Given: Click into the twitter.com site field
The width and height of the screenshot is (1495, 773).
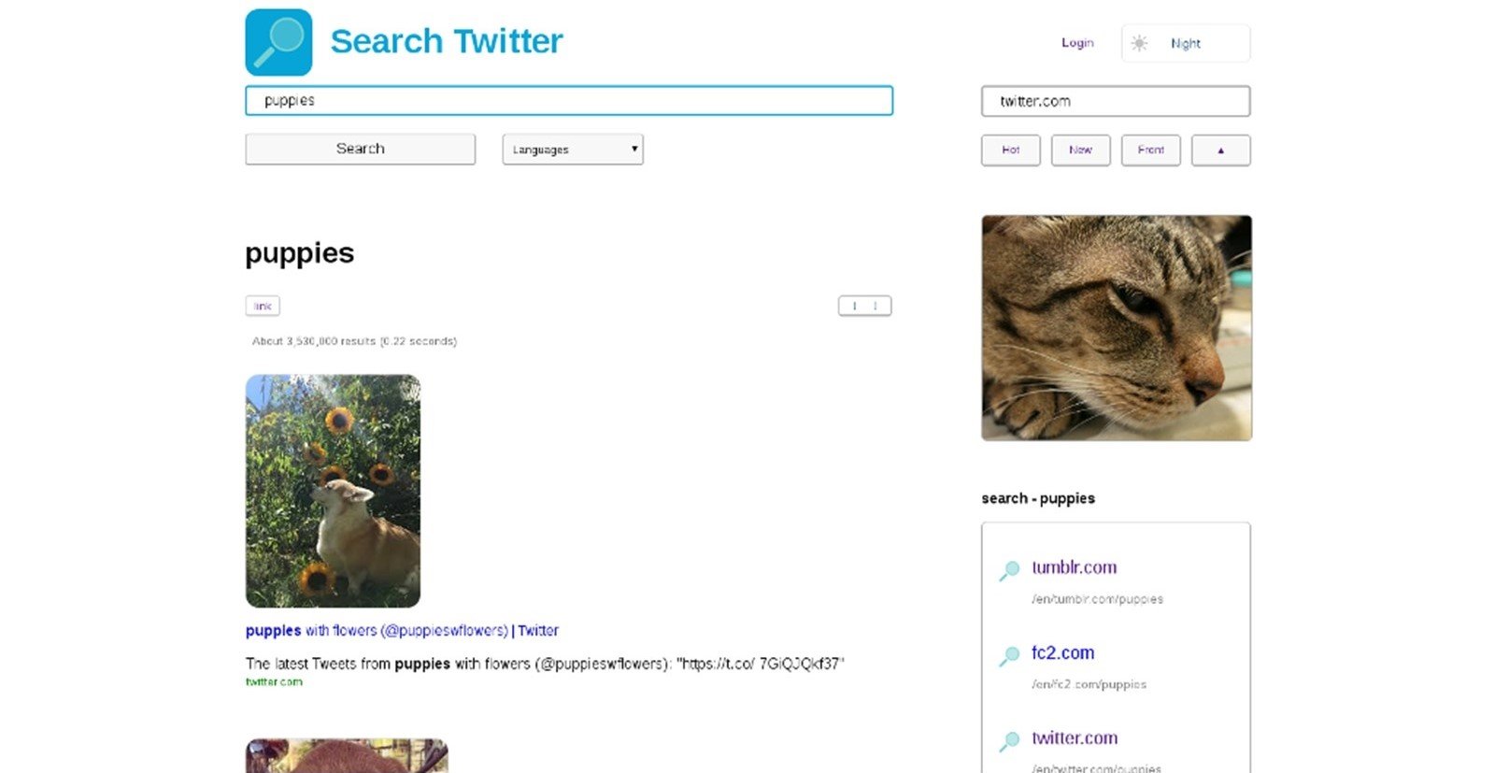Looking at the screenshot, I should tap(1116, 101).
